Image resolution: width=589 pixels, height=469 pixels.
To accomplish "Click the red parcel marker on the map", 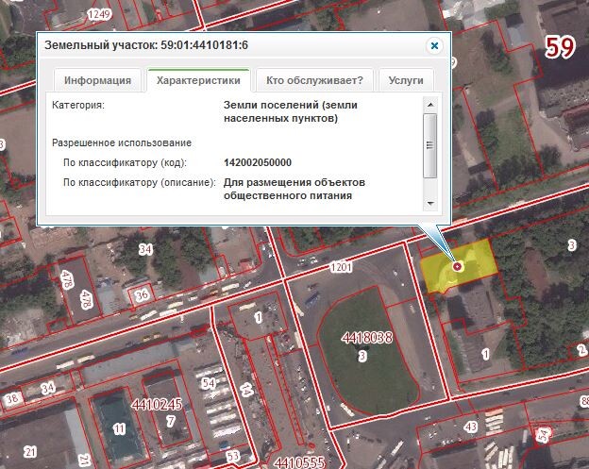I will coord(457,267).
